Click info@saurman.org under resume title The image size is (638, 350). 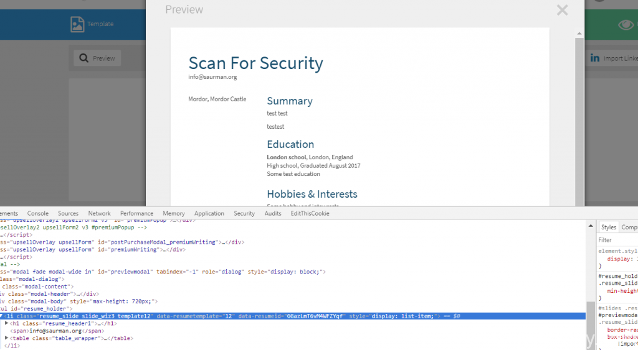tap(212, 76)
